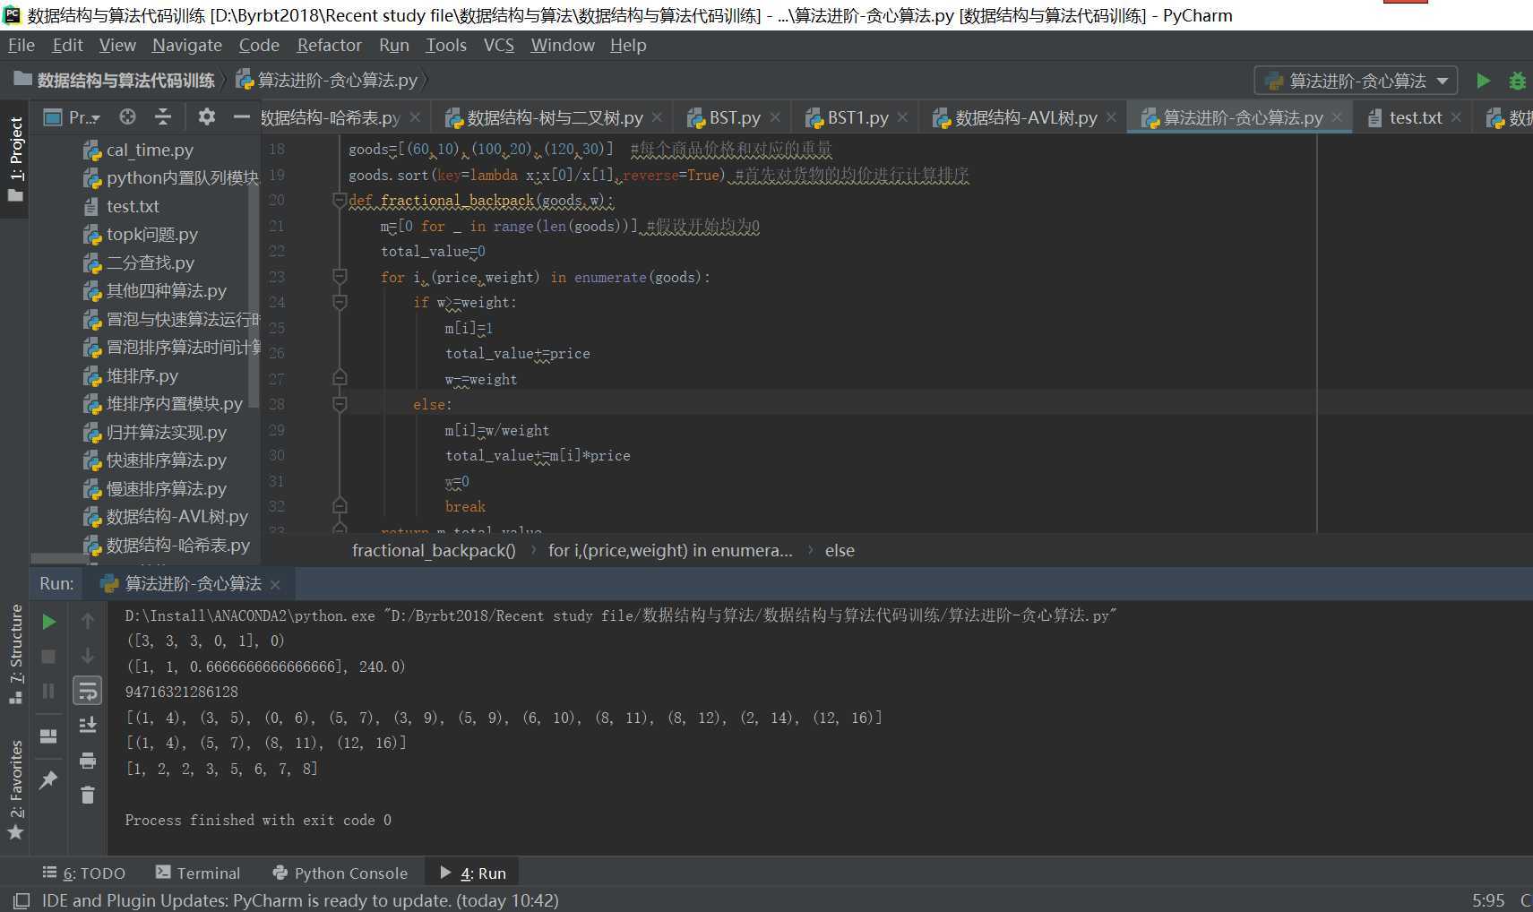This screenshot has width=1533, height=912.
Task: Pause output in Run panel
Action: pyautogui.click(x=49, y=691)
